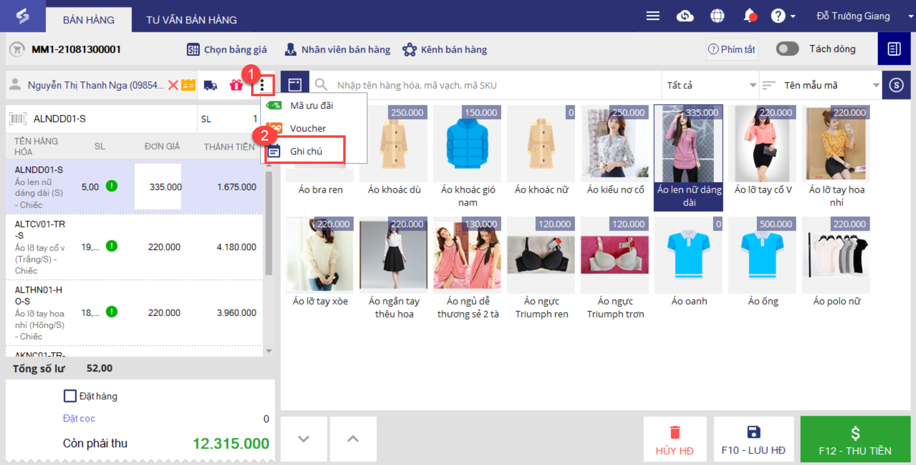Viewport: 916px width, 465px height.
Task: Open the Tên mẫu mã sort dropdown
Action: point(821,85)
